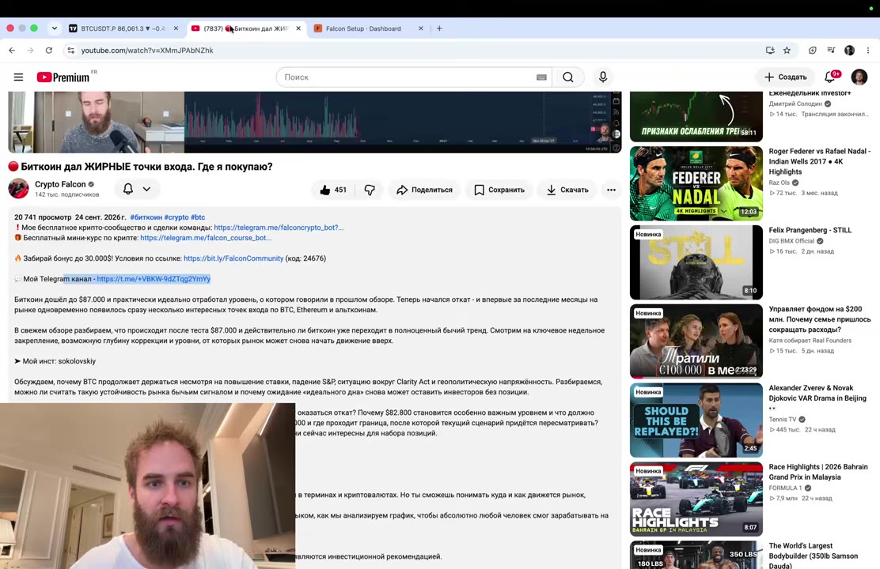Reload the page in the browser
This screenshot has width=880, height=569.
pyautogui.click(x=49, y=51)
